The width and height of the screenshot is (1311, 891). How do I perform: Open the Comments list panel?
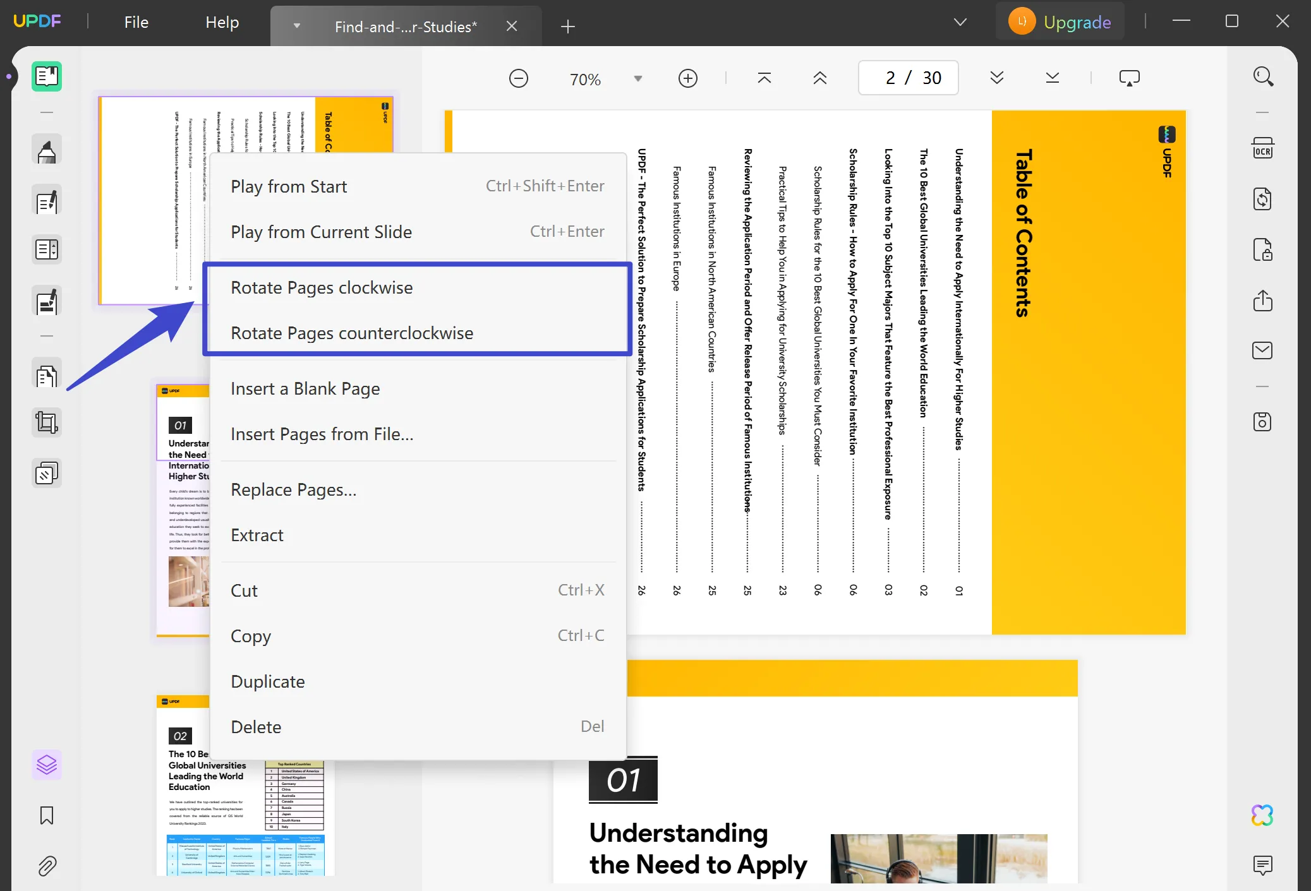(x=1263, y=864)
